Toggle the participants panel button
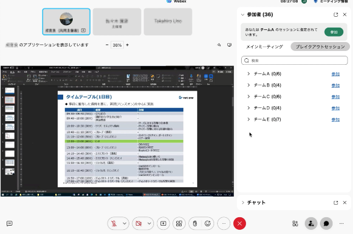Viewport: 353px width, 234px height. coord(311,223)
